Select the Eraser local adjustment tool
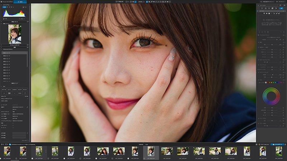 tap(279, 14)
